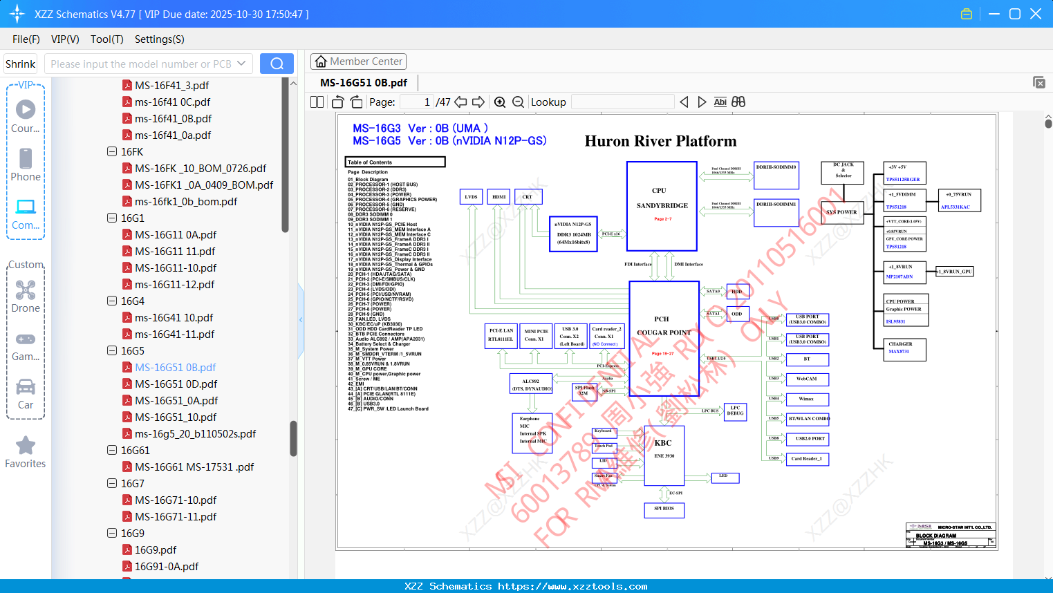The width and height of the screenshot is (1053, 593).
Task: Open the VIP(V) menu
Action: [x=65, y=39]
